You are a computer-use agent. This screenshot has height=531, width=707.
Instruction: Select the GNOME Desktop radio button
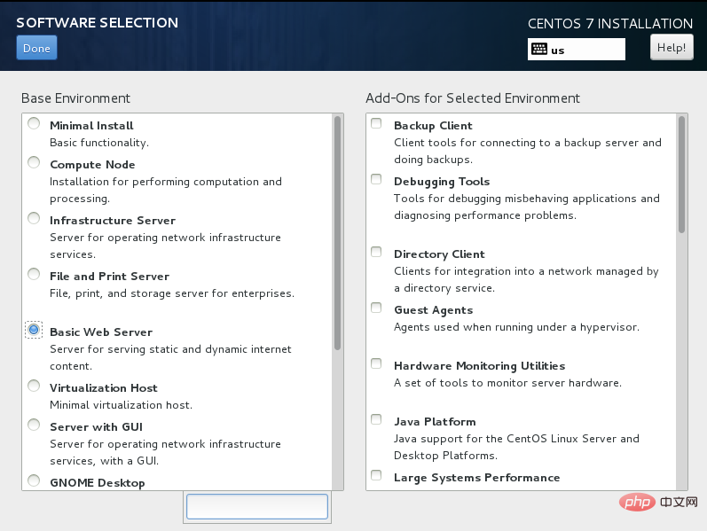(x=34, y=481)
